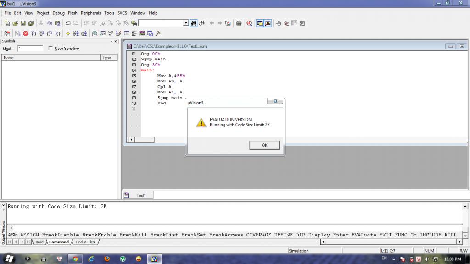The height and width of the screenshot is (264, 470).
Task: Open the Peripherals menu
Action: (90, 13)
